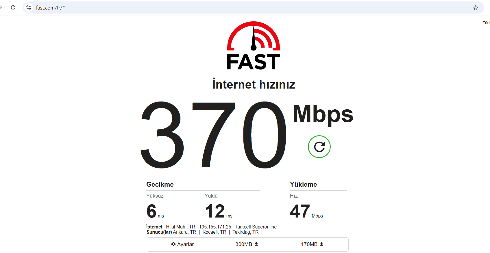Click the green circular retest button
The image size is (490, 253).
pos(319,147)
